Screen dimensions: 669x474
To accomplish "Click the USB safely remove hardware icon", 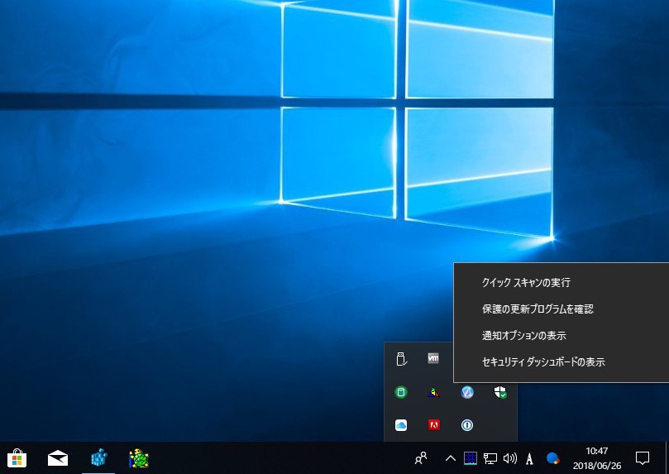I will click(x=401, y=359).
